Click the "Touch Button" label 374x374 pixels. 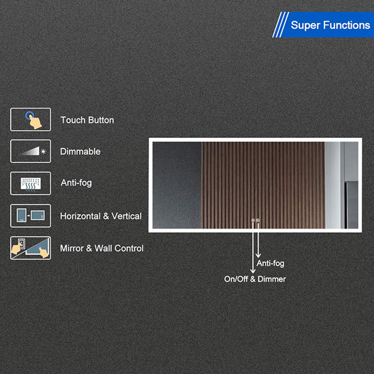(87, 120)
